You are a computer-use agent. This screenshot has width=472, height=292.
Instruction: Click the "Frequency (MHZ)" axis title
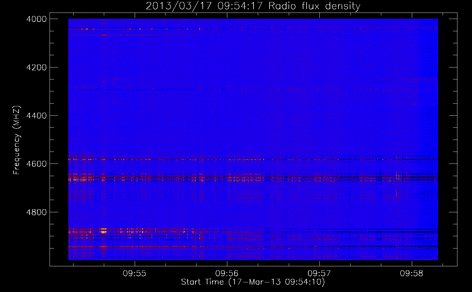17,140
